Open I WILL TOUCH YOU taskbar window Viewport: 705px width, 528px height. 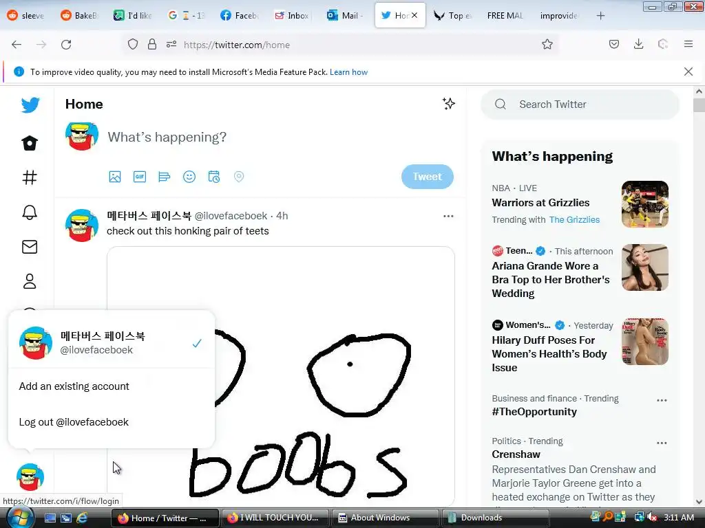tap(274, 518)
